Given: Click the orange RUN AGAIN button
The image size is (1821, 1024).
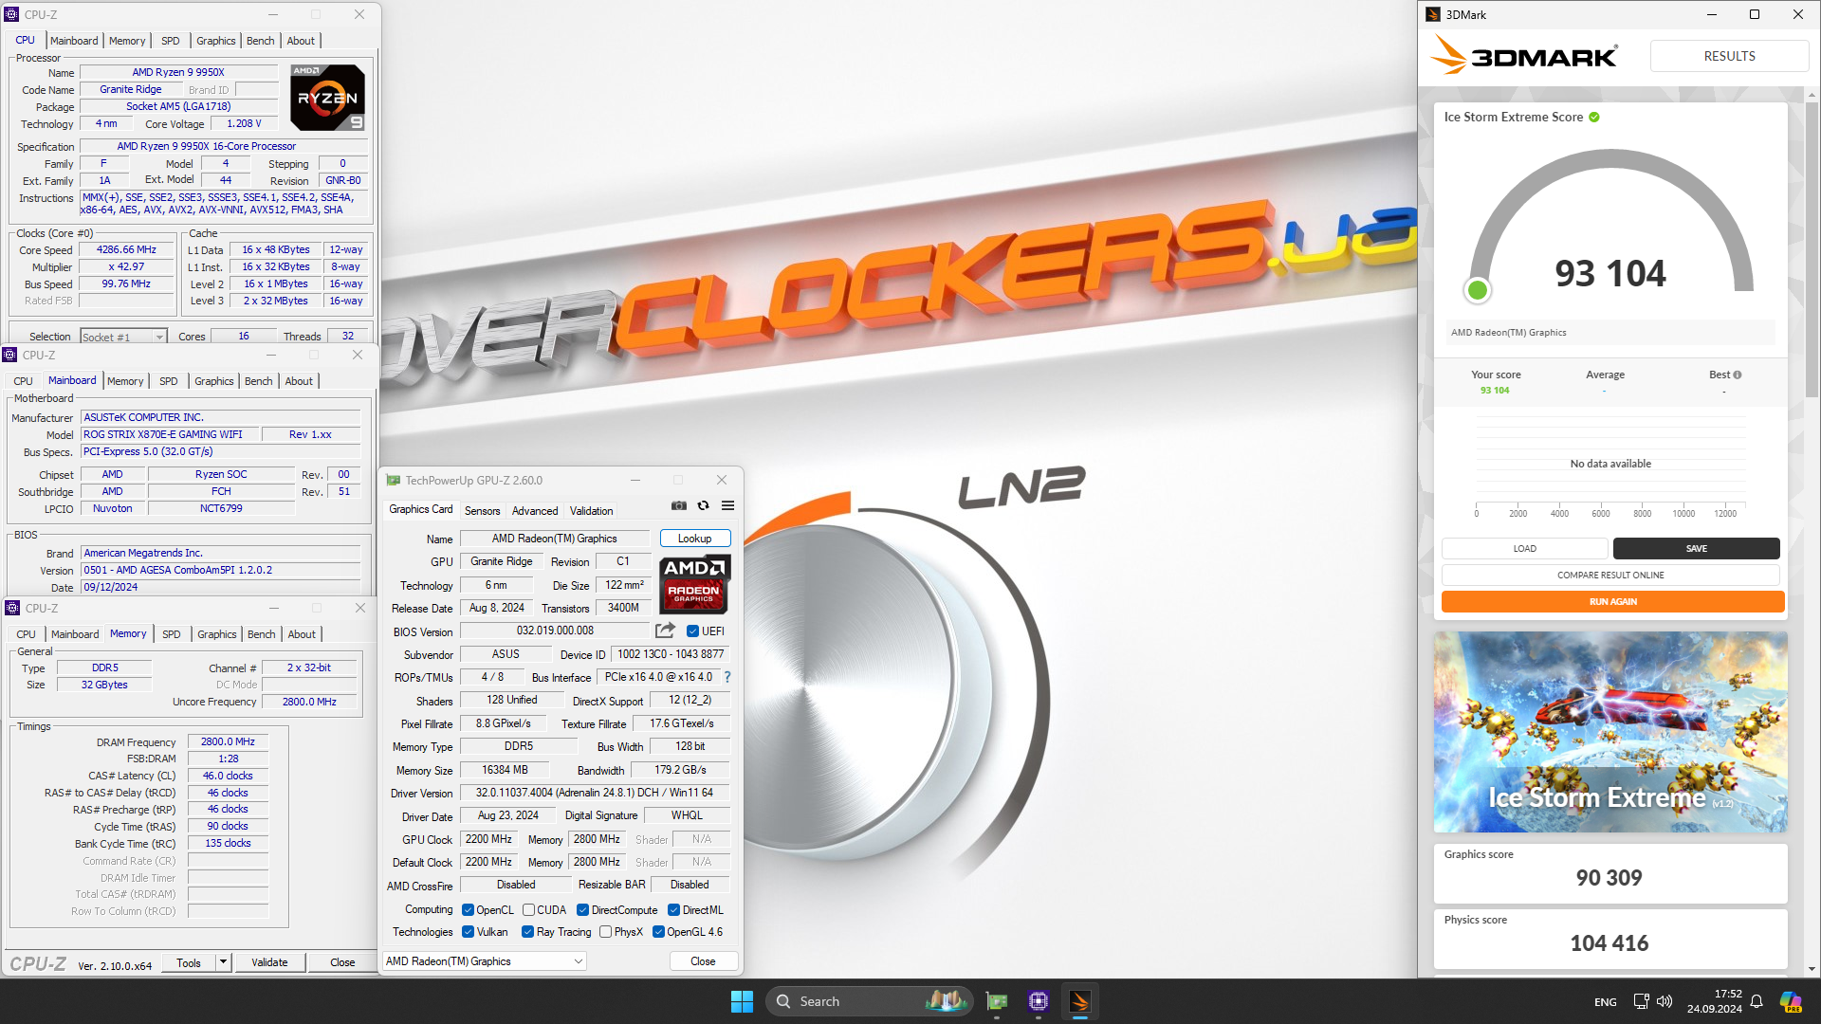Looking at the screenshot, I should click(x=1612, y=602).
